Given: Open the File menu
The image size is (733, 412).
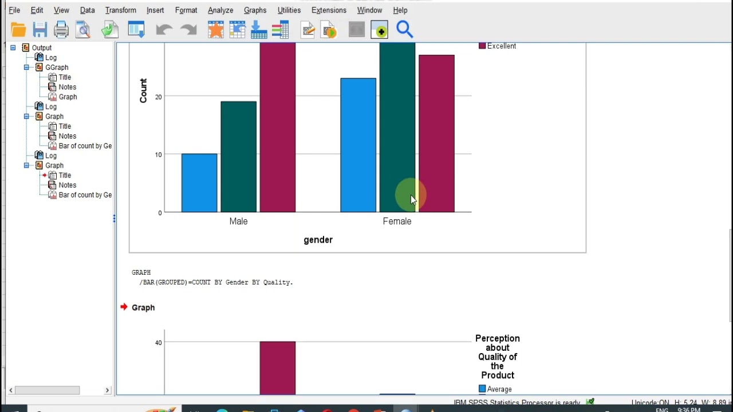Looking at the screenshot, I should 14,10.
